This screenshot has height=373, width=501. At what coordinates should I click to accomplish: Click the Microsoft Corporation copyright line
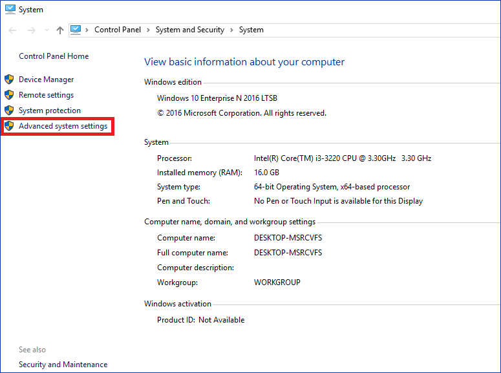(242, 113)
